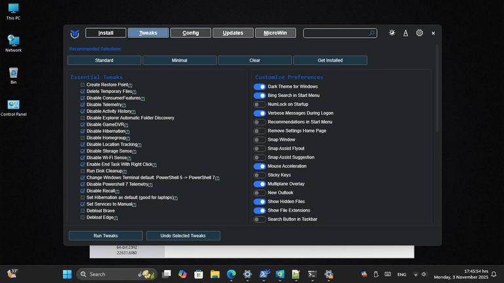Click the WinUtil logo icon
Image resolution: width=504 pixels, height=283 pixels.
(x=75, y=33)
